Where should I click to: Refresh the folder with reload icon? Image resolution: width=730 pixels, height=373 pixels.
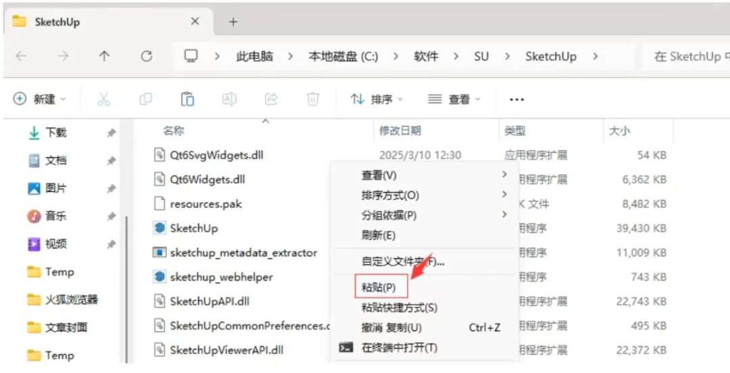click(x=147, y=56)
